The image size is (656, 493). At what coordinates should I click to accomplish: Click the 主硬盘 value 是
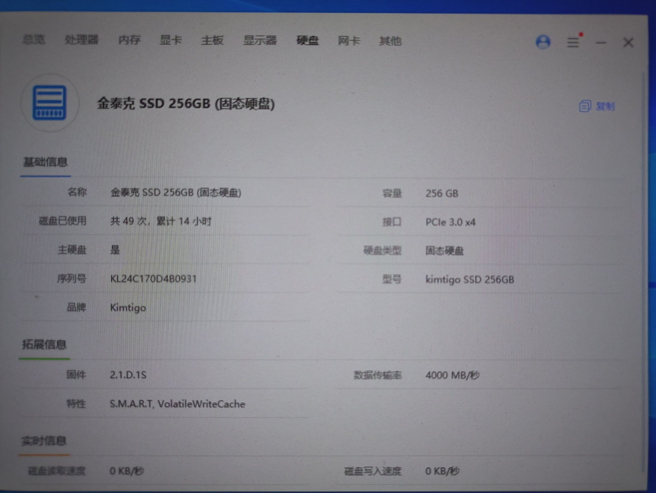point(115,250)
